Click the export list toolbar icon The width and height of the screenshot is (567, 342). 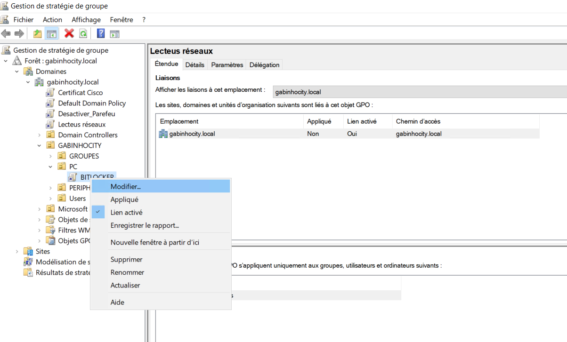click(114, 33)
